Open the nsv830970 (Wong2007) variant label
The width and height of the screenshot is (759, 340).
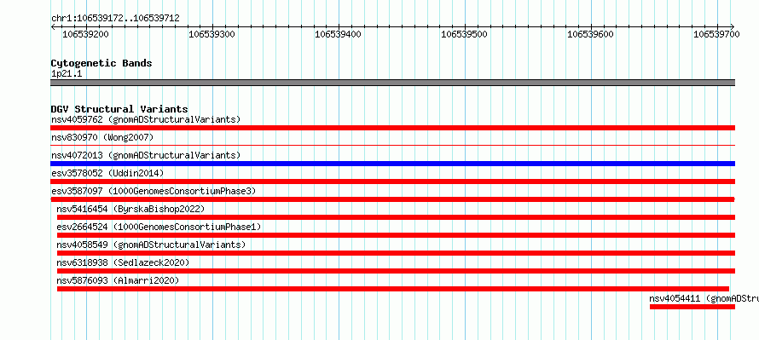coord(102,137)
